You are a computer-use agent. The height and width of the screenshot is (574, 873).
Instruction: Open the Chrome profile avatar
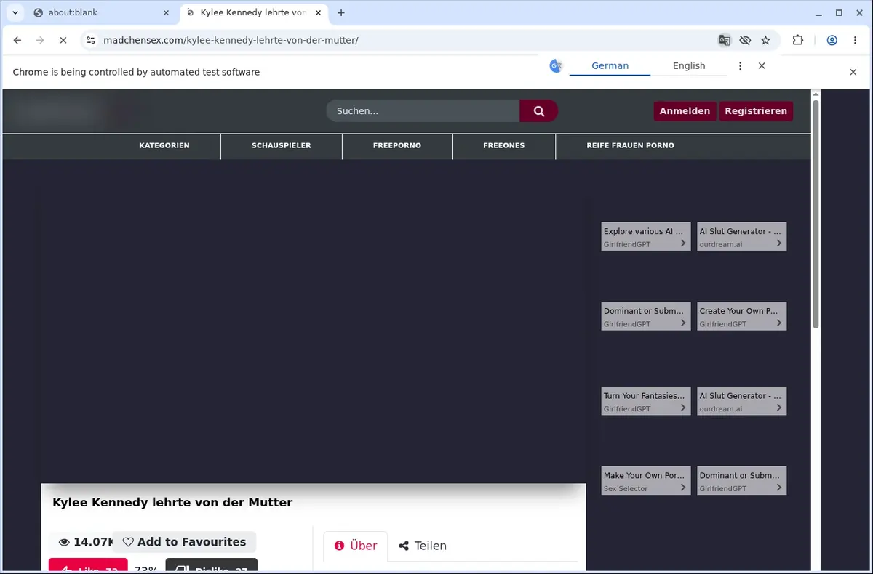[832, 40]
